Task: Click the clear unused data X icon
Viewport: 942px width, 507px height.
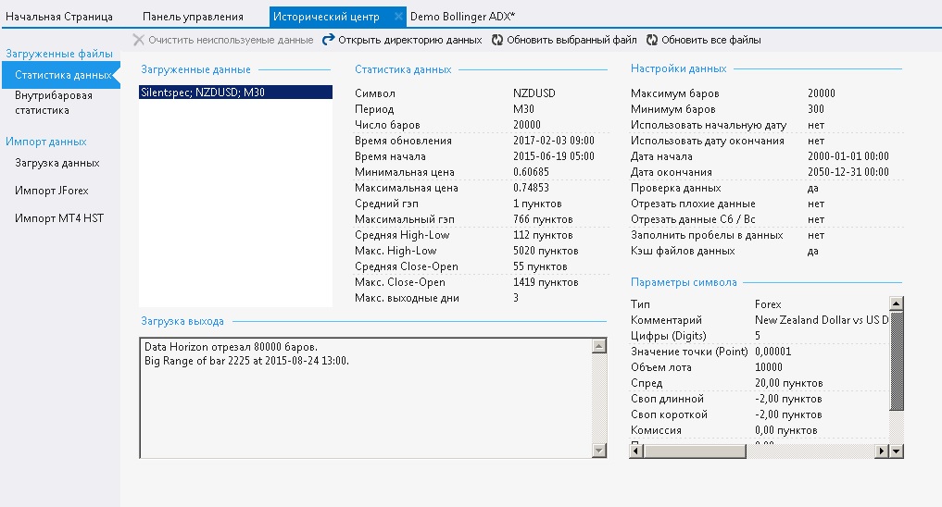Action: 139,40
